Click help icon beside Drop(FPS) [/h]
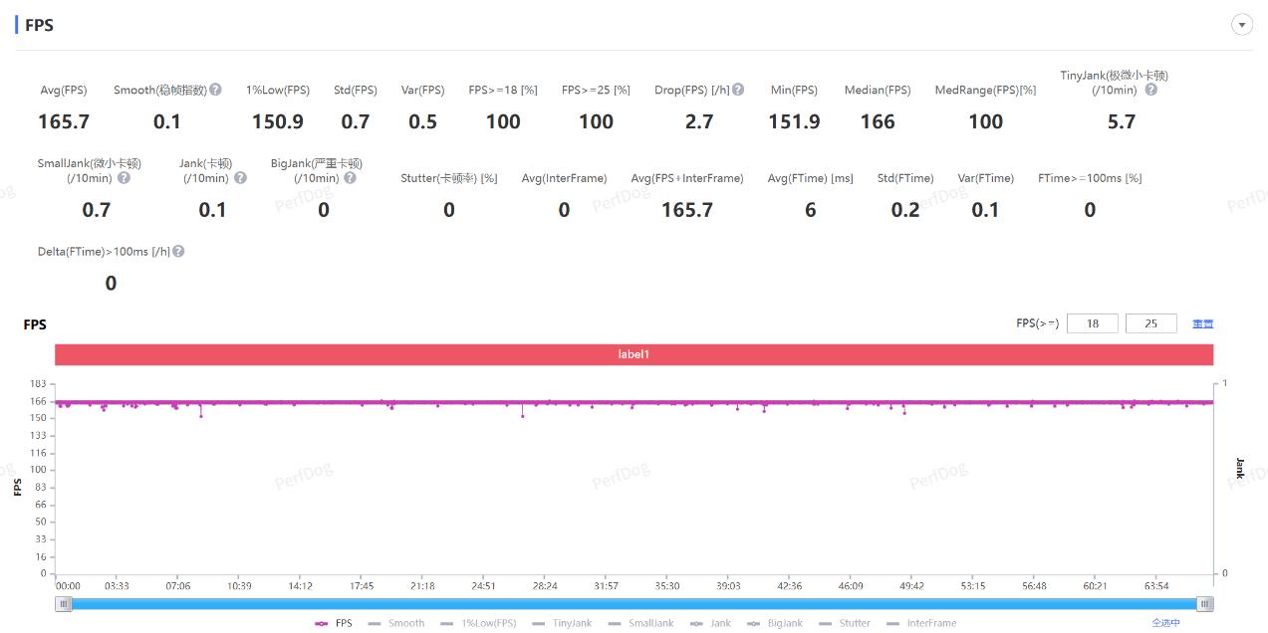Viewport: 1268px width, 633px height. pos(738,90)
